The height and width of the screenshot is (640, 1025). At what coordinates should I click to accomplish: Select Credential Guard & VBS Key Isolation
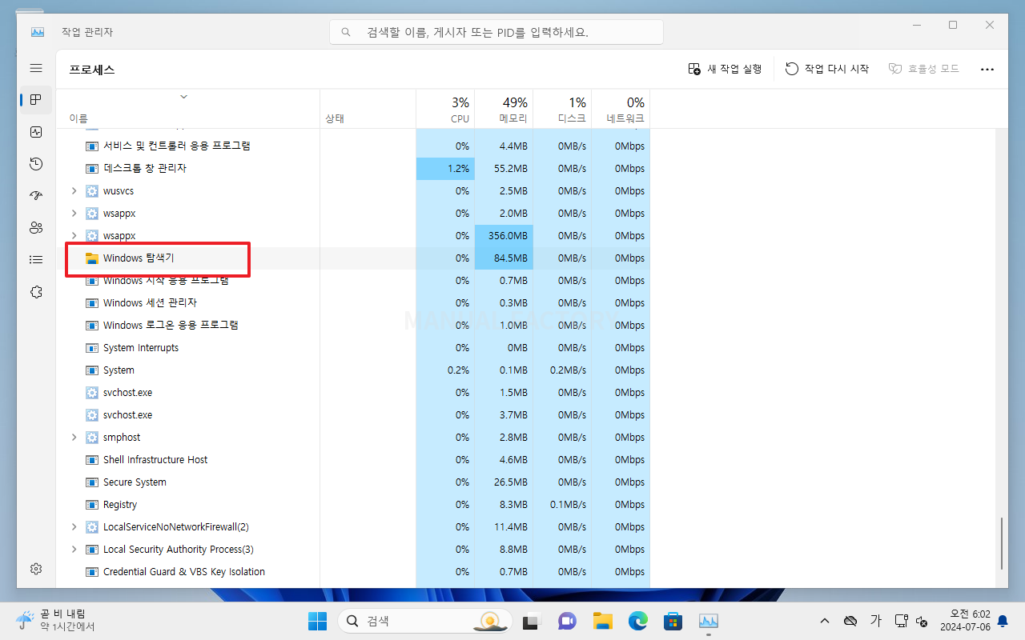353,572
